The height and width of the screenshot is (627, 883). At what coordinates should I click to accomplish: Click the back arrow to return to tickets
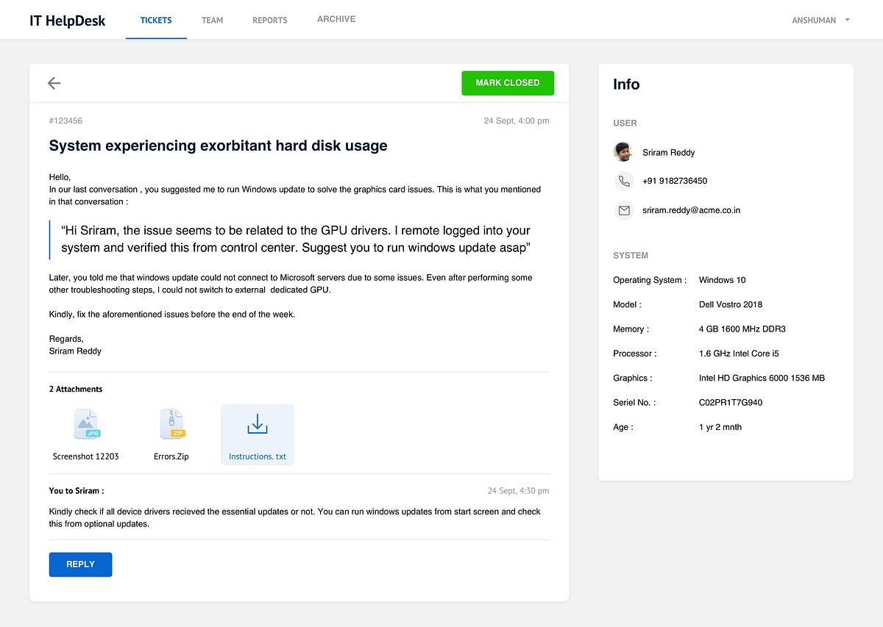54,83
